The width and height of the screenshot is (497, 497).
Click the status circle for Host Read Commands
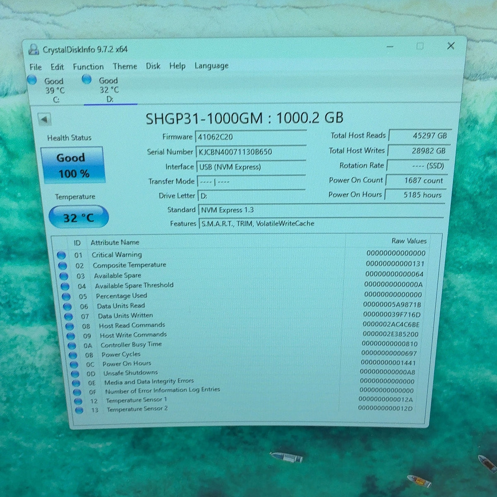[x=70, y=327]
